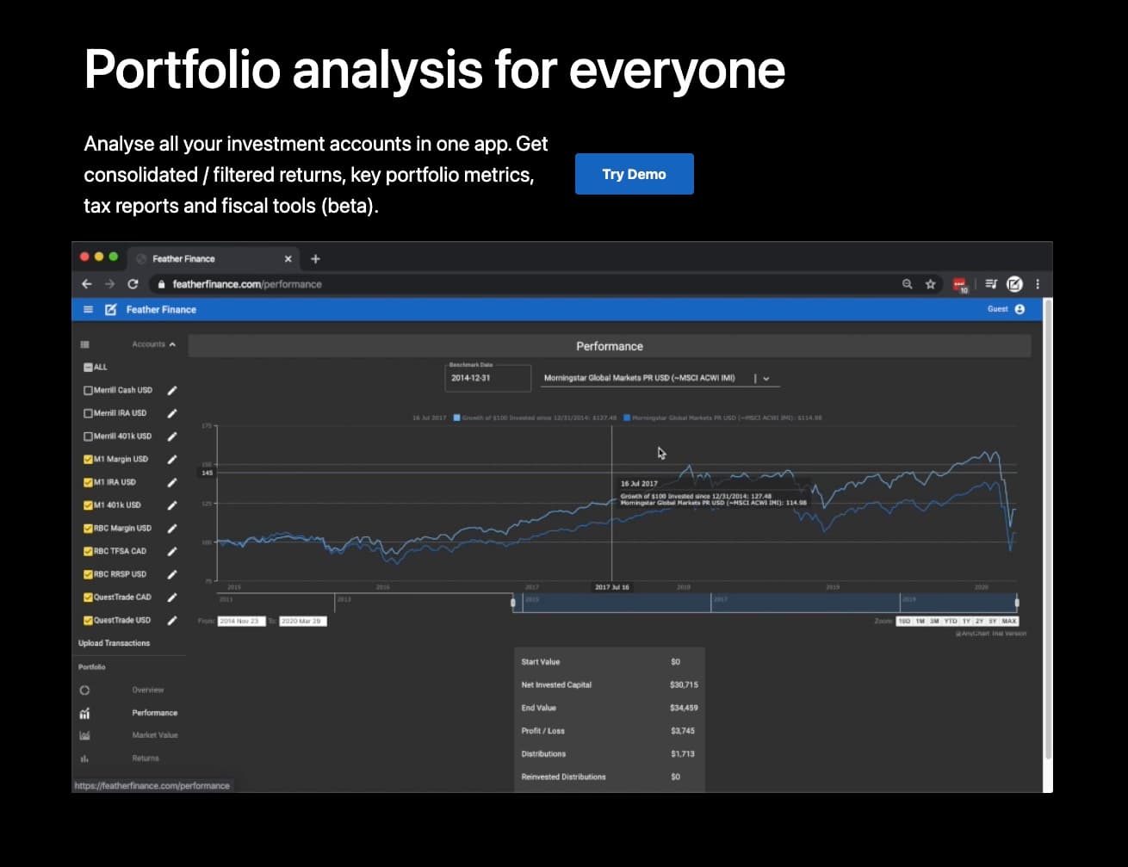Viewport: 1128px width, 867px height.
Task: Open the media playlist control icon
Action: pyautogui.click(x=991, y=284)
